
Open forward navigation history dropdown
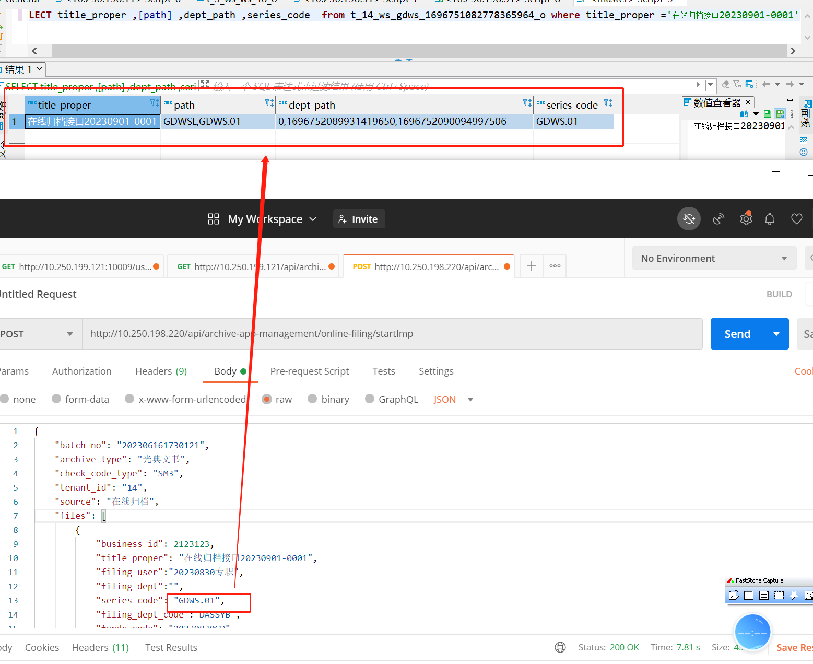point(802,84)
